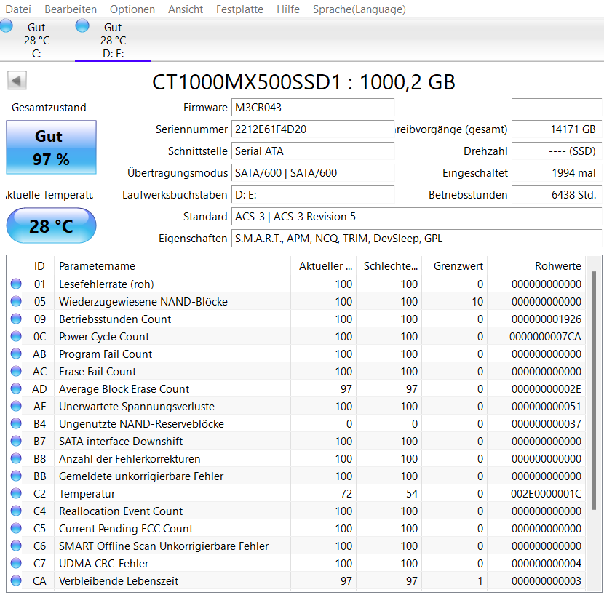This screenshot has height=595, width=604.
Task: Click the status dot for UDMA CRC-Fehler
Action: pos(16,563)
